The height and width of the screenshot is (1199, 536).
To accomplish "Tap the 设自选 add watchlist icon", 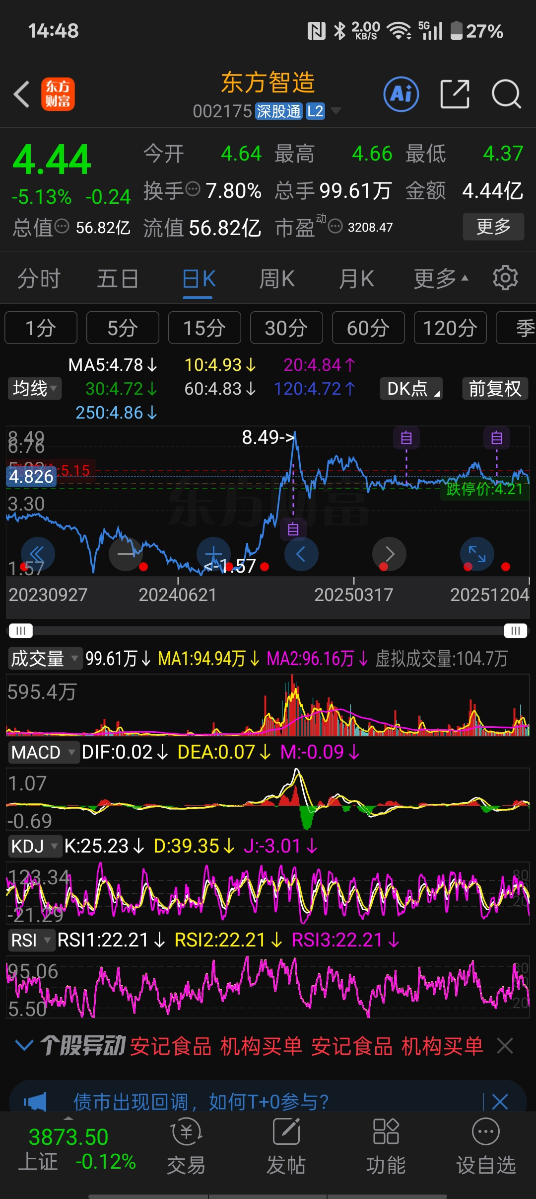I will point(486,1132).
